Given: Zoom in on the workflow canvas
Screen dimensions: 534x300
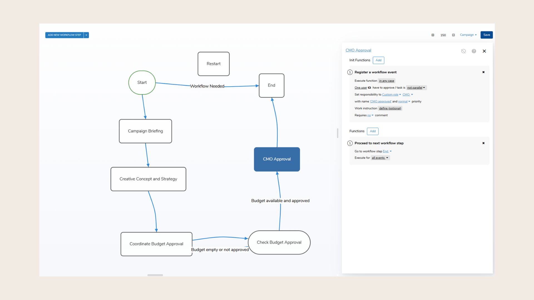Looking at the screenshot, I should [433, 35].
